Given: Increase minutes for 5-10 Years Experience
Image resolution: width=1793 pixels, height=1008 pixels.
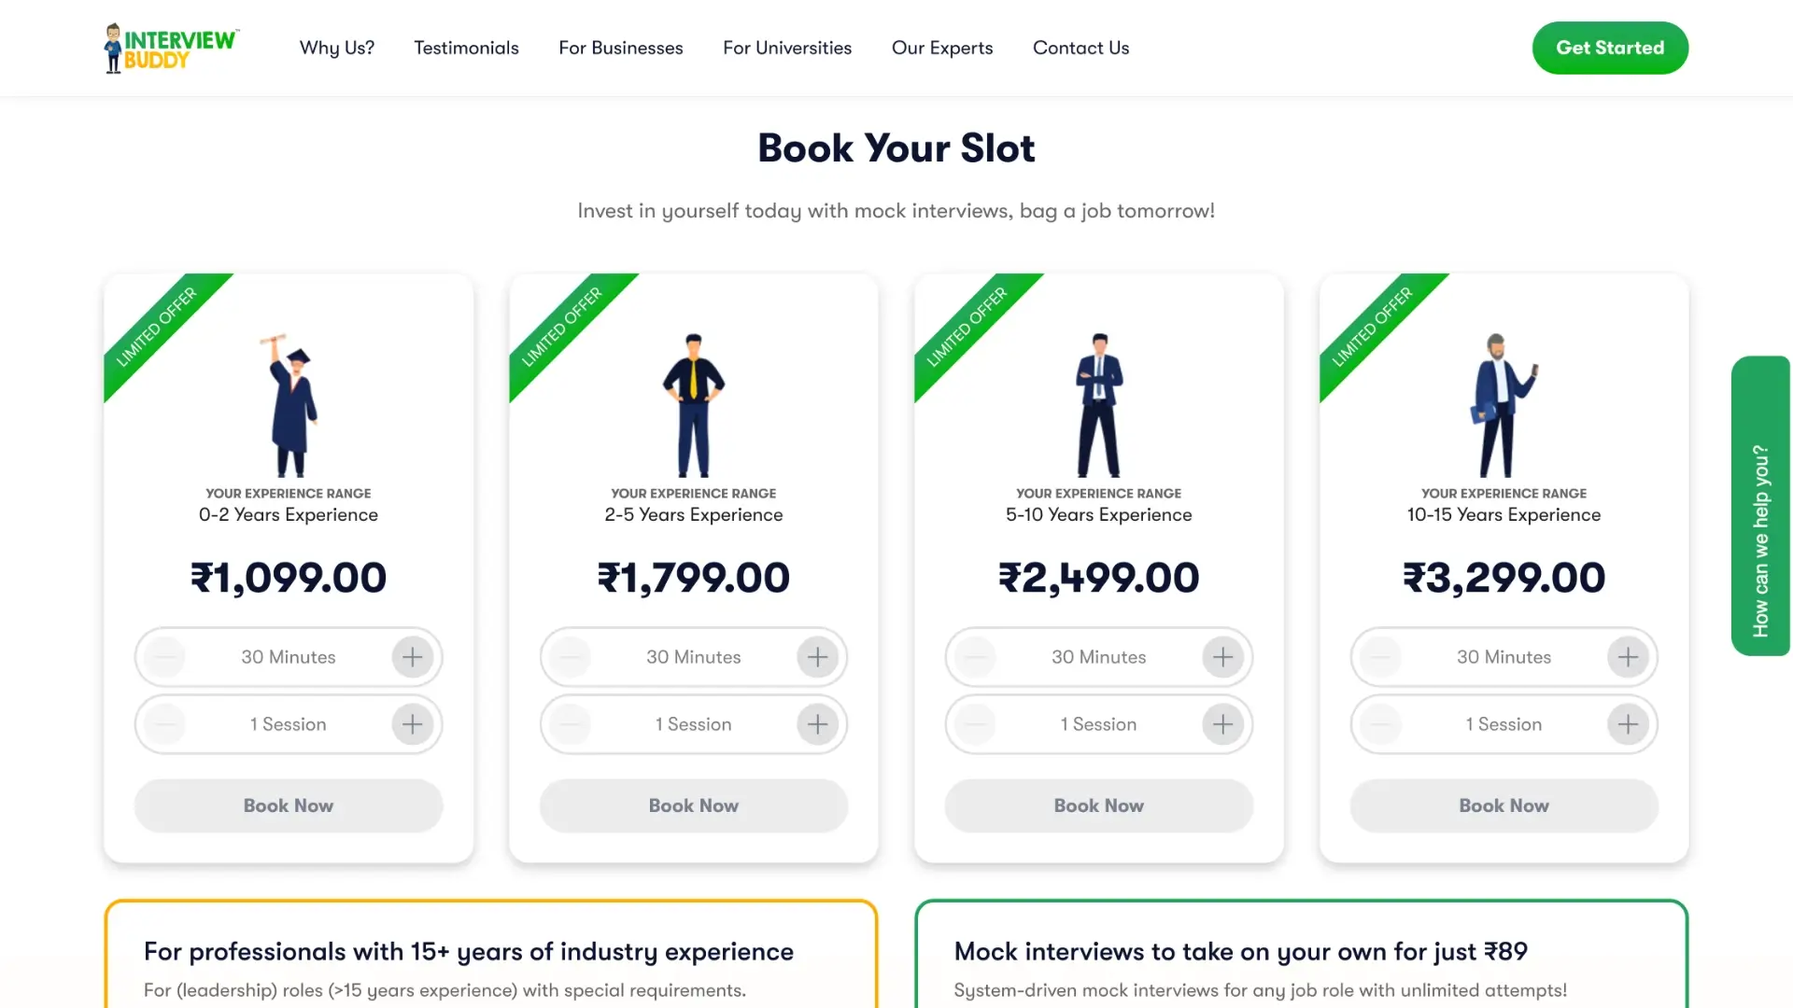Looking at the screenshot, I should click(x=1222, y=657).
